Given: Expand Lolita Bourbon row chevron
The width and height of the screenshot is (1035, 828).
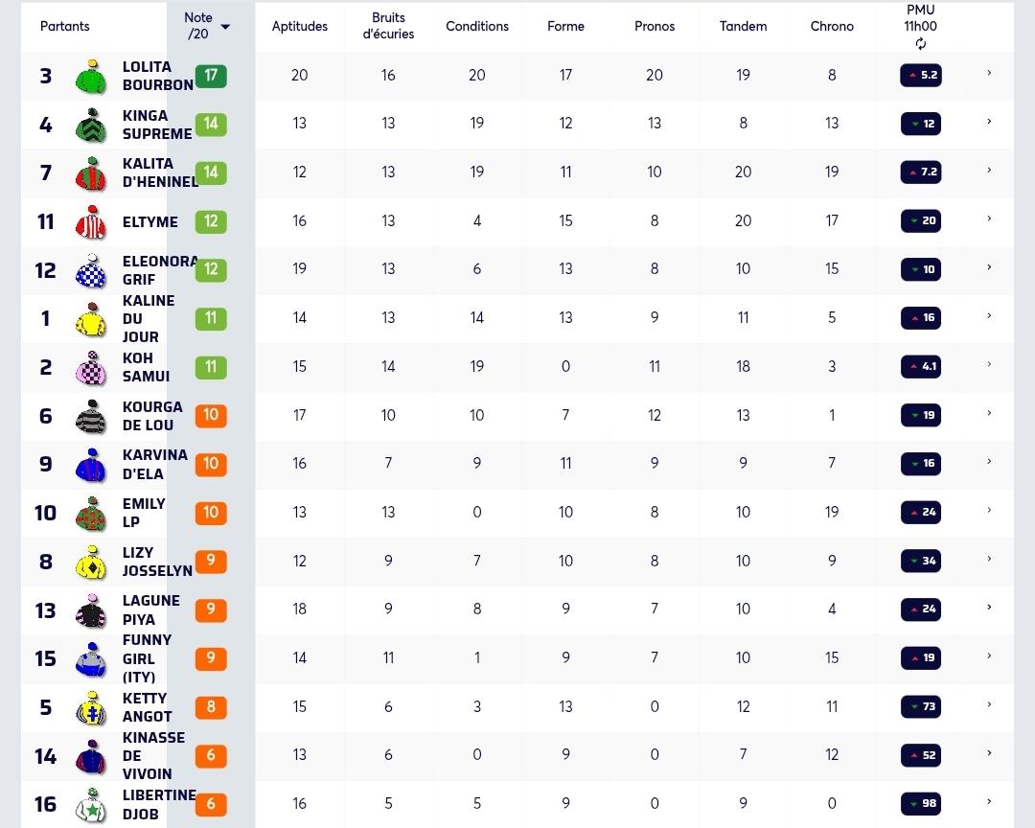Looking at the screenshot, I should [989, 73].
